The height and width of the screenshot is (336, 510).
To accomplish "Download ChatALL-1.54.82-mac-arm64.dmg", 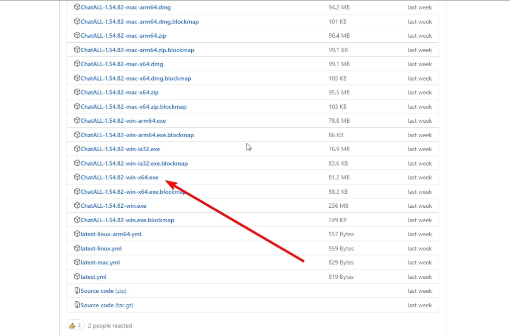I will pyautogui.click(x=126, y=7).
